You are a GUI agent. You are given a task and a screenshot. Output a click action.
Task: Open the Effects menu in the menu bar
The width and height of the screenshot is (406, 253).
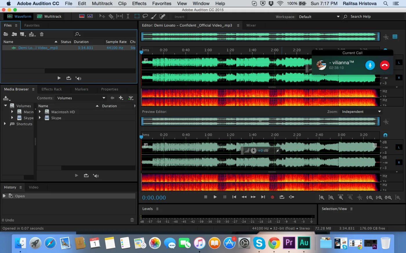(x=139, y=3)
